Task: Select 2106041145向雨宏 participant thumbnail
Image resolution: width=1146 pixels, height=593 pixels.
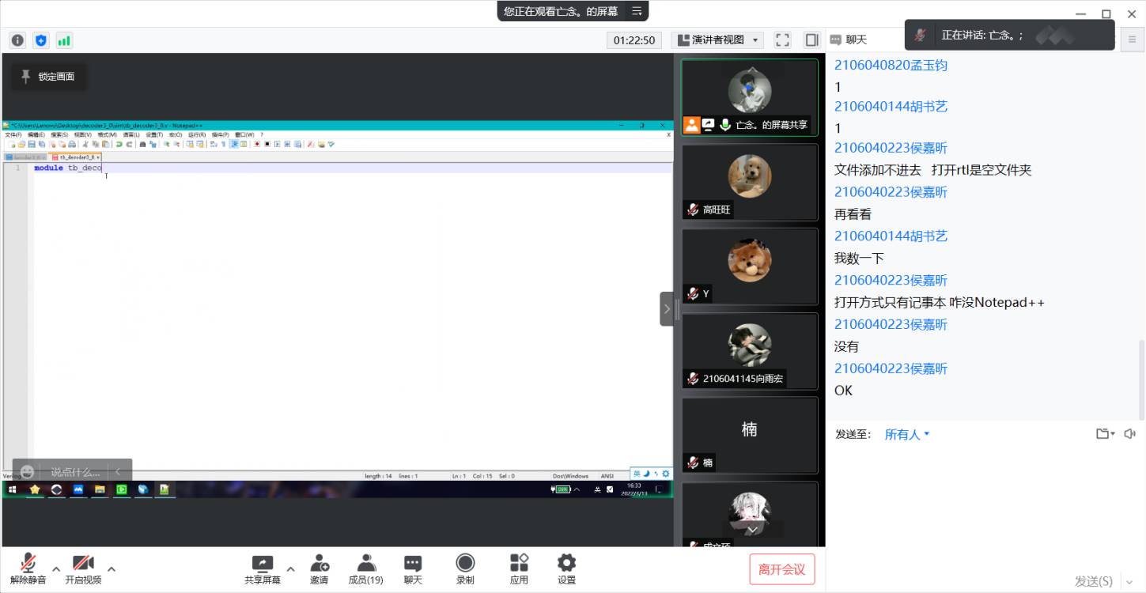Action: click(749, 351)
